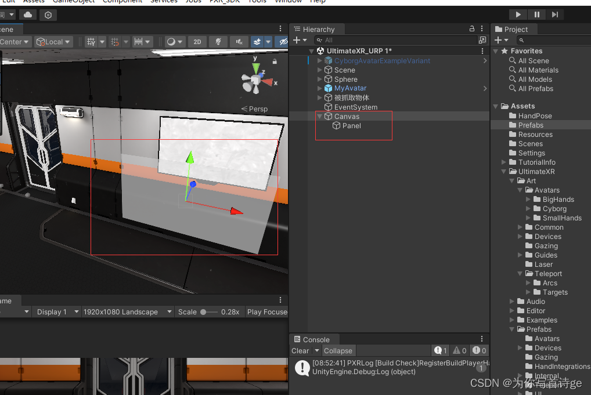Open the Resources folder

[535, 135]
